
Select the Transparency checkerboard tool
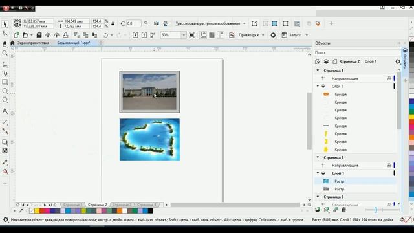pos(5,151)
